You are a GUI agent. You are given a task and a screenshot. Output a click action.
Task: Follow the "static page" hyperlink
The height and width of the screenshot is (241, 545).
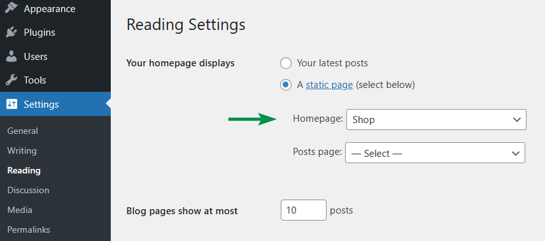329,85
